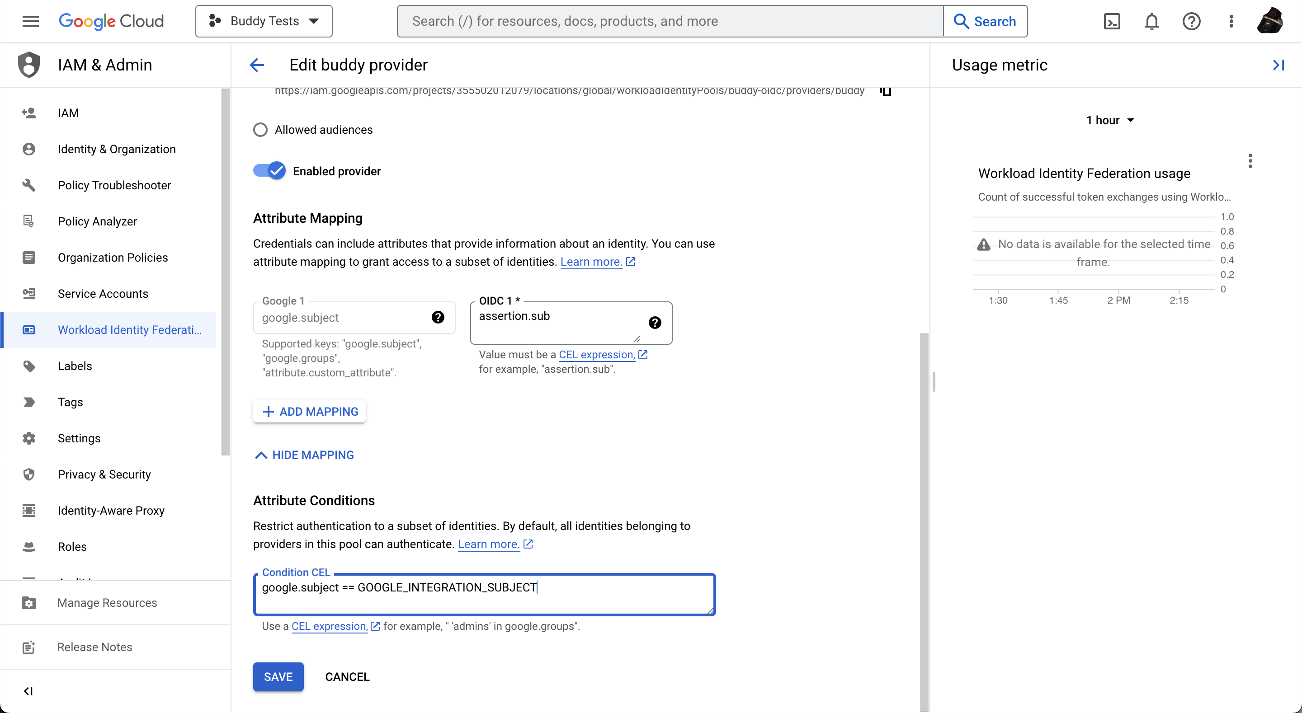Show help for the OIDC 1 field
Screen dimensions: 1302x713
(655, 323)
